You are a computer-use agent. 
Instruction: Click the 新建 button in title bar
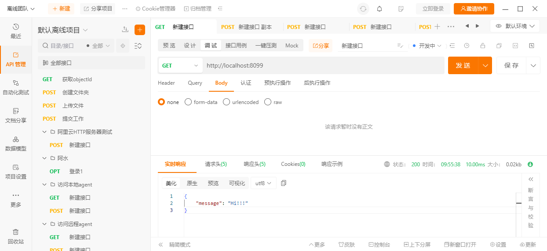61,9
